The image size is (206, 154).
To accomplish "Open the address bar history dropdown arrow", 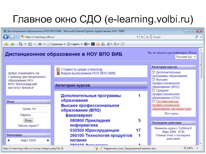I will tap(138, 37).
